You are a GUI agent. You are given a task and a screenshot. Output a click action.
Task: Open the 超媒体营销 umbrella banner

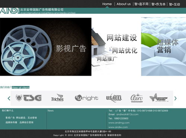[x=164, y=47]
